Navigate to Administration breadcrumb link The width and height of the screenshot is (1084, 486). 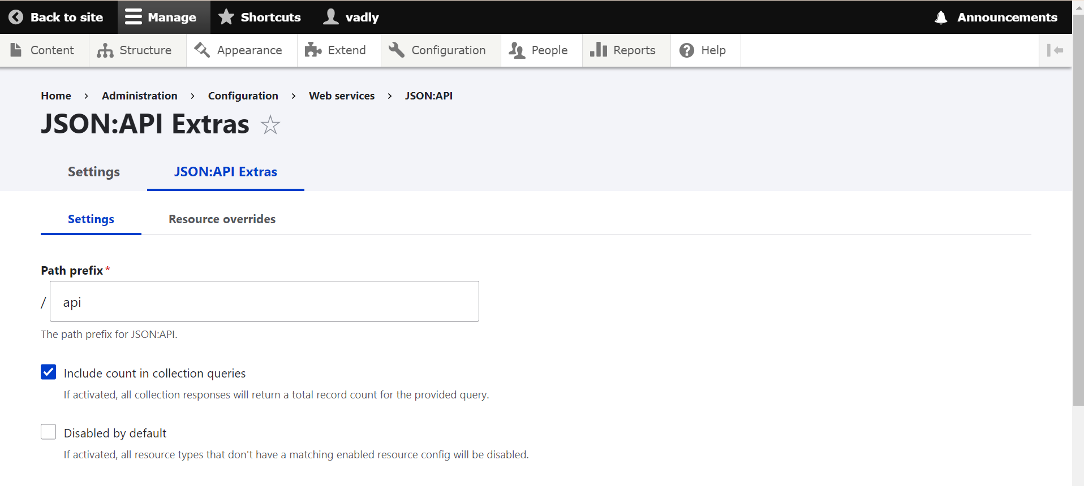pos(139,96)
